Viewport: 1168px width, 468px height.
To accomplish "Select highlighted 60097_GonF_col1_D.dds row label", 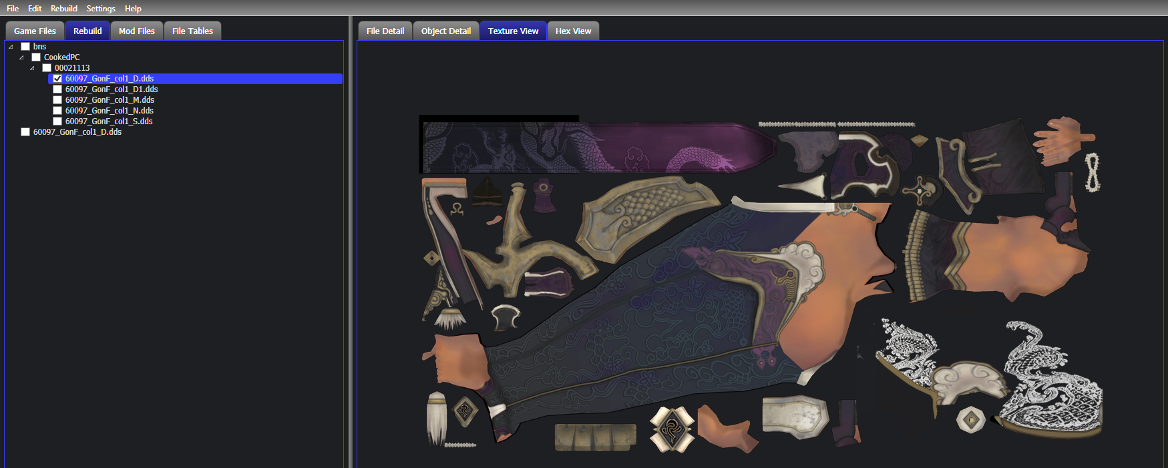I will coord(110,79).
